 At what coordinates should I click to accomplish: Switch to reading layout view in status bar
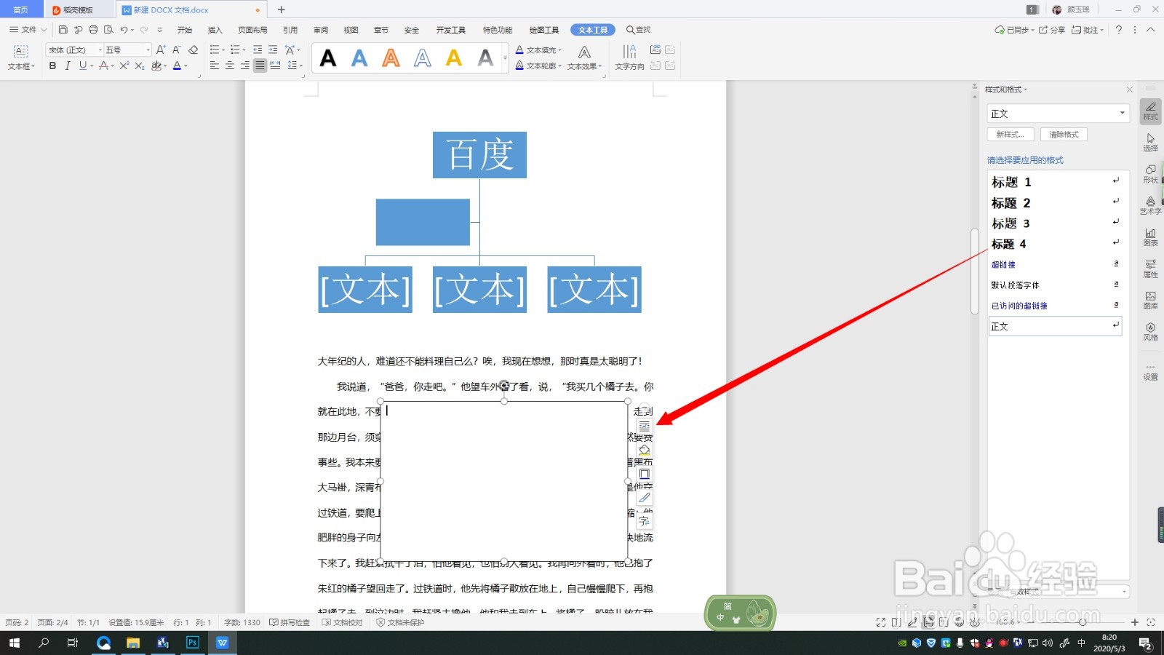(x=896, y=622)
